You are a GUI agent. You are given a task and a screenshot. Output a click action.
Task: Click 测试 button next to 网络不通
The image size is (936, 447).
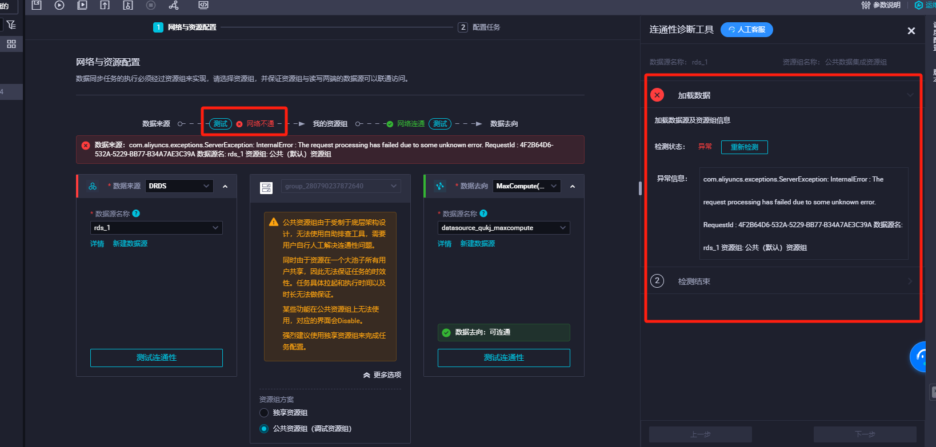pos(220,124)
